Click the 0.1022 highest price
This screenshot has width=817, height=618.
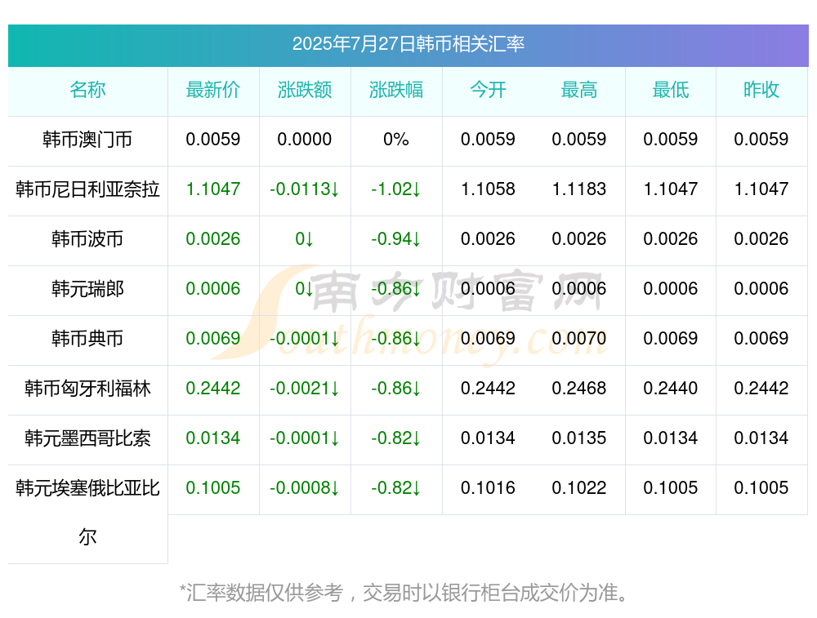[579, 488]
